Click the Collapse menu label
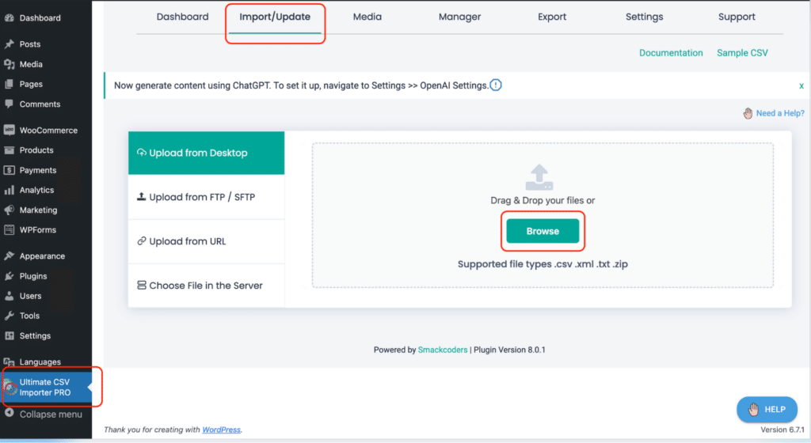The width and height of the screenshot is (811, 443). (x=51, y=414)
